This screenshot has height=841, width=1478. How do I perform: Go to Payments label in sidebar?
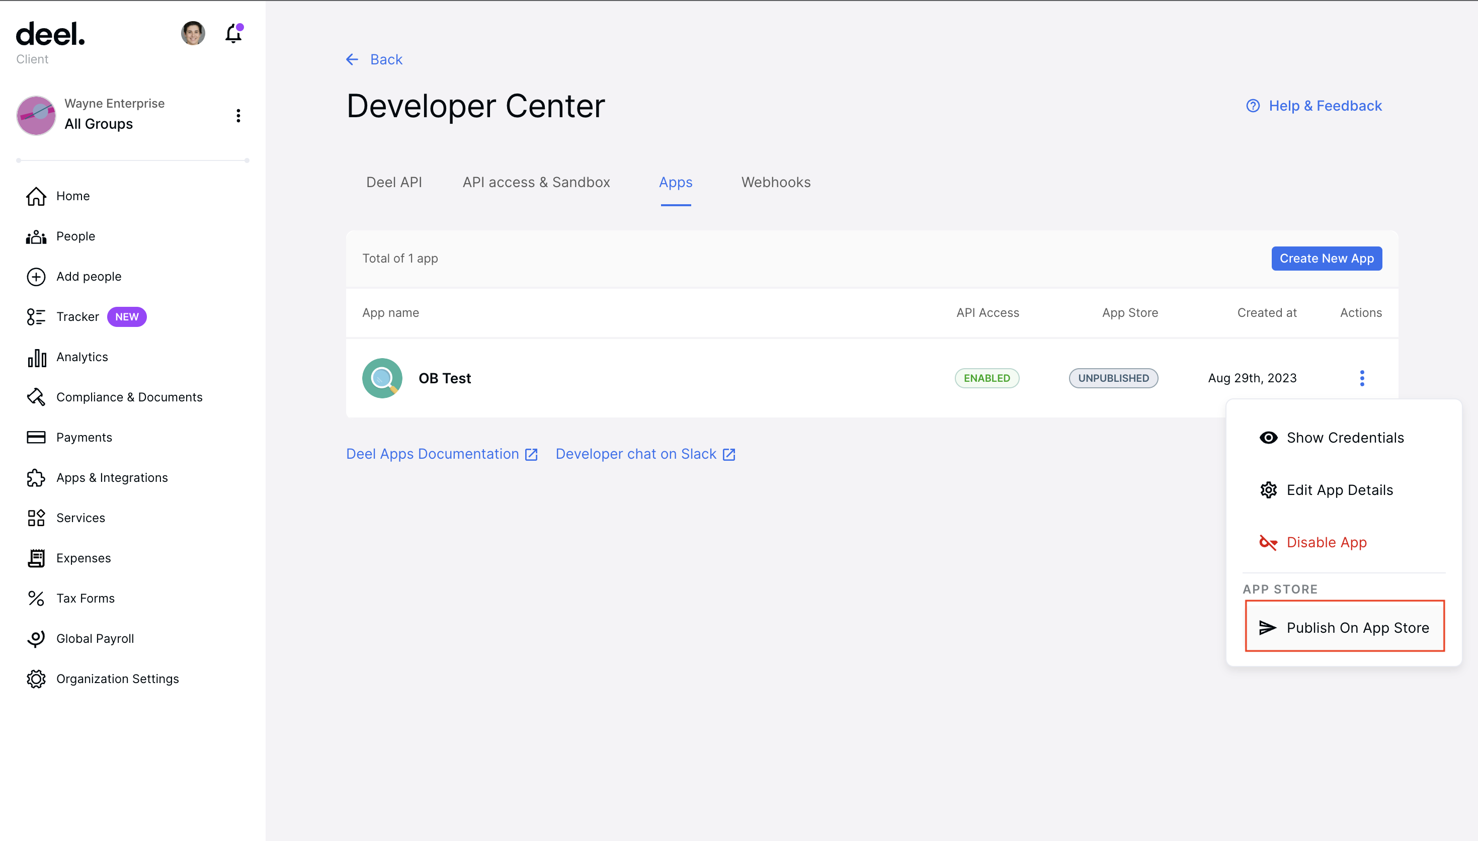point(84,437)
